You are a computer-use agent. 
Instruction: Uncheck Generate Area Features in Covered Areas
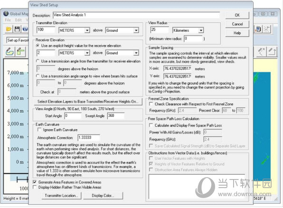pos(35,182)
